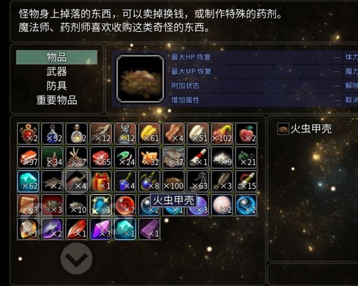
Task: Select the gift box item ×1
Action: coord(101,182)
